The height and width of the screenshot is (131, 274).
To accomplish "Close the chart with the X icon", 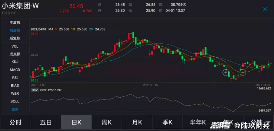I will pyautogui.click(x=265, y=9).
